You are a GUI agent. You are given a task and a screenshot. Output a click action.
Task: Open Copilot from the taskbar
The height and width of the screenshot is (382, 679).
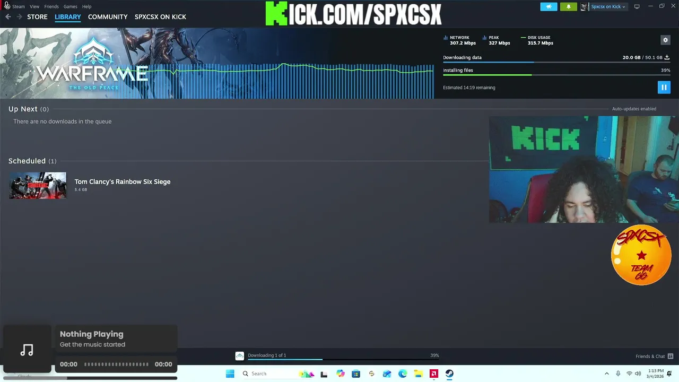click(x=341, y=374)
